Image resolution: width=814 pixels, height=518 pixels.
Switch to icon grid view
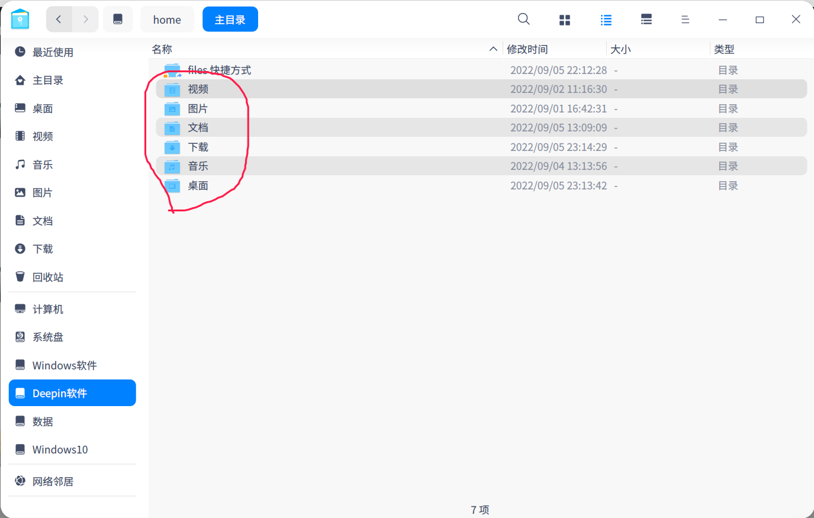(x=565, y=20)
